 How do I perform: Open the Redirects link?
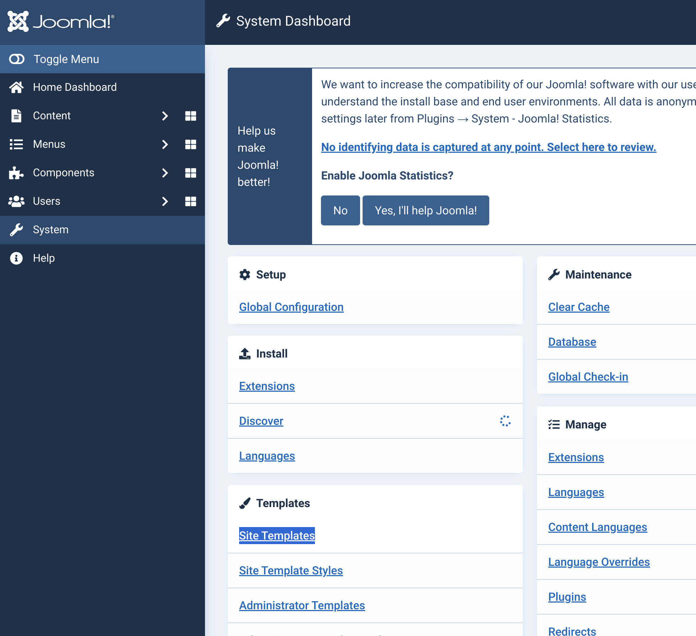pyautogui.click(x=572, y=631)
